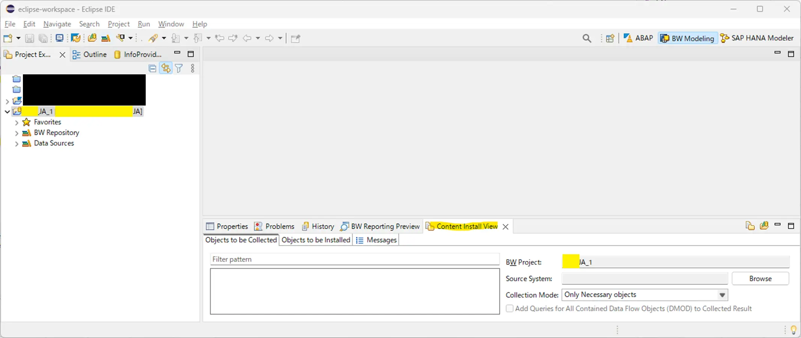Select the BW Repository tree item
This screenshot has width=801, height=338.
coord(56,133)
